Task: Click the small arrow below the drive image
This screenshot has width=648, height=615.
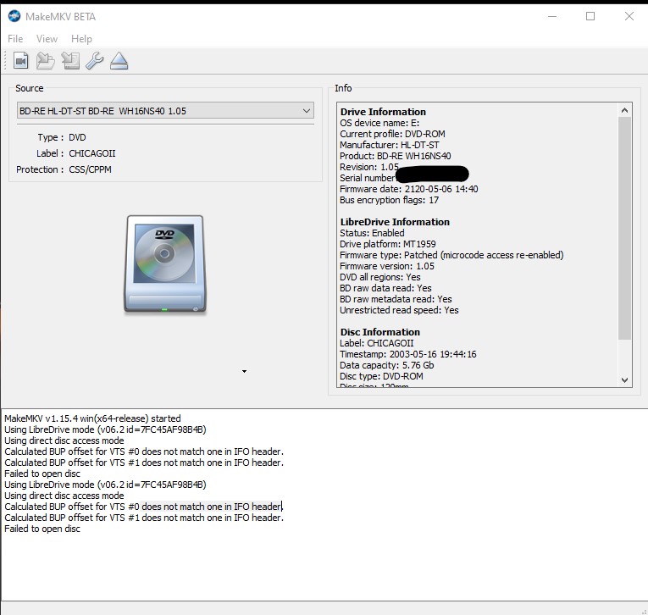Action: pyautogui.click(x=244, y=371)
